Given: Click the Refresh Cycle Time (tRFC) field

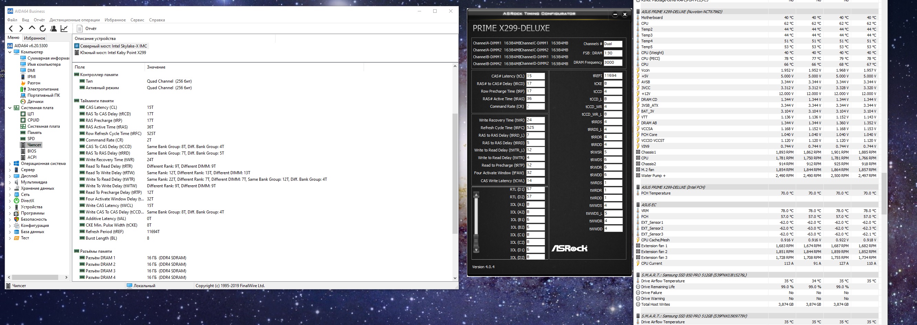Looking at the screenshot, I should [535, 128].
